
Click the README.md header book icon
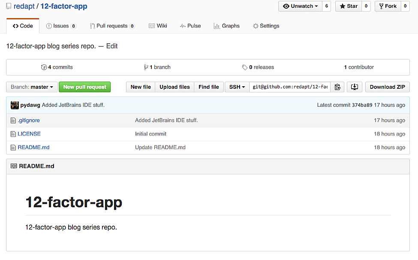tap(14, 166)
